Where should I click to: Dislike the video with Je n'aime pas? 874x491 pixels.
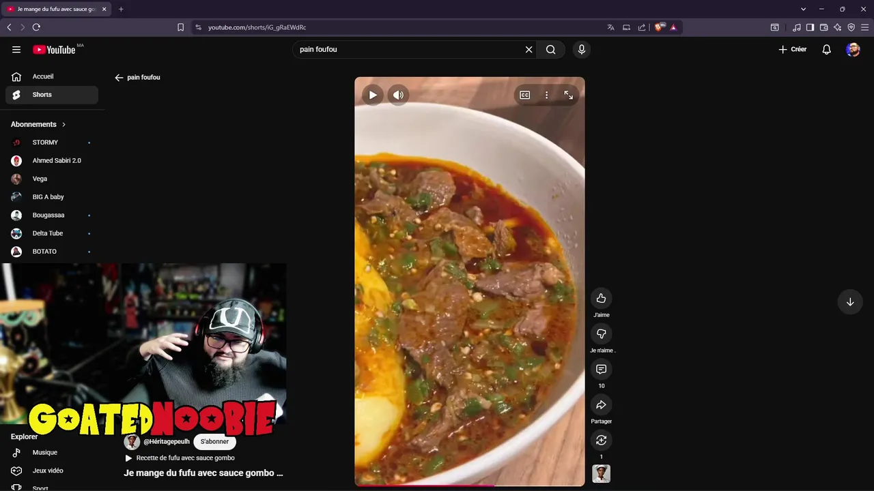click(x=601, y=333)
